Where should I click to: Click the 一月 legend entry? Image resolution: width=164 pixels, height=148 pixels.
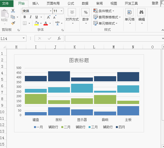point(38,127)
